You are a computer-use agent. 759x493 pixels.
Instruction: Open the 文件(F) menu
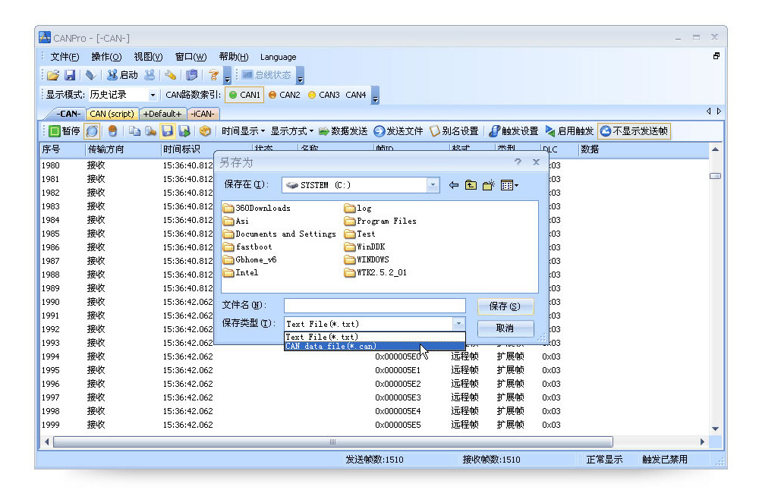[65, 57]
